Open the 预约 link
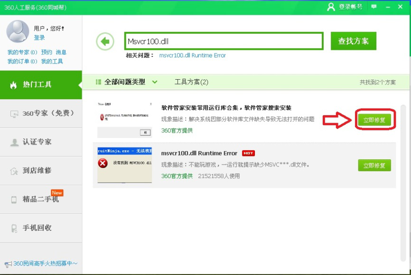 [47, 52]
